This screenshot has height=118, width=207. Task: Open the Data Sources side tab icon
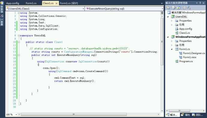(2, 3)
